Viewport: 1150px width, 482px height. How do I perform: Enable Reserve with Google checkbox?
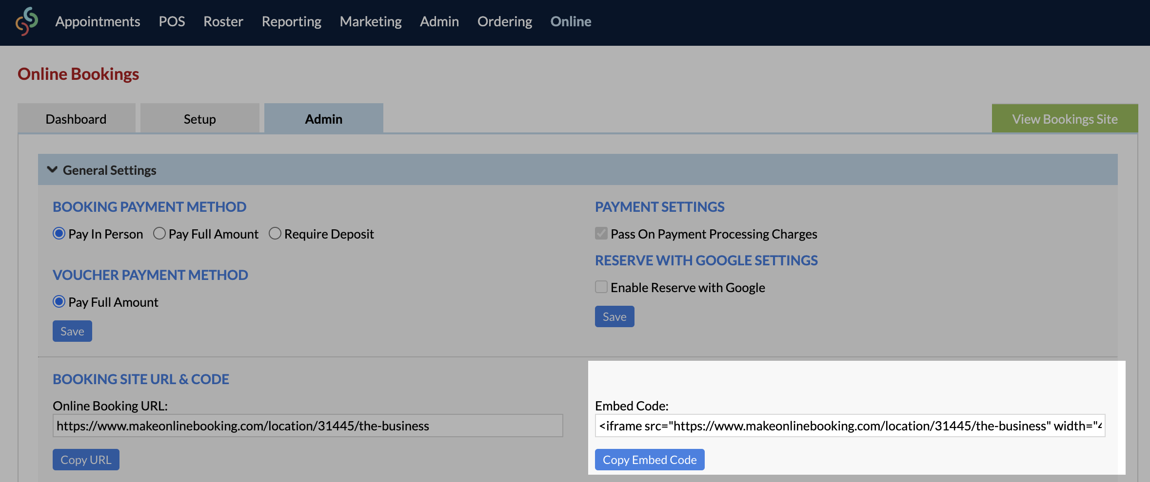601,287
